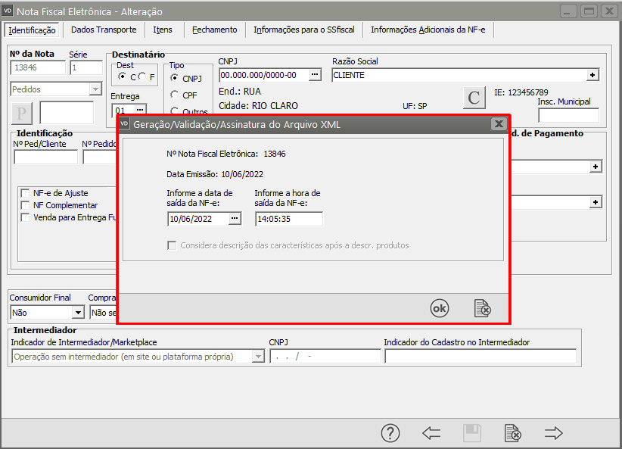This screenshot has width=622, height=449.
Task: Click the OK icon in XML dialog
Action: (x=439, y=308)
